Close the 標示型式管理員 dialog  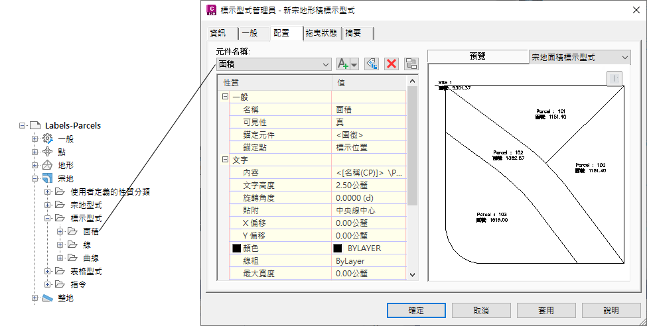tap(636, 11)
